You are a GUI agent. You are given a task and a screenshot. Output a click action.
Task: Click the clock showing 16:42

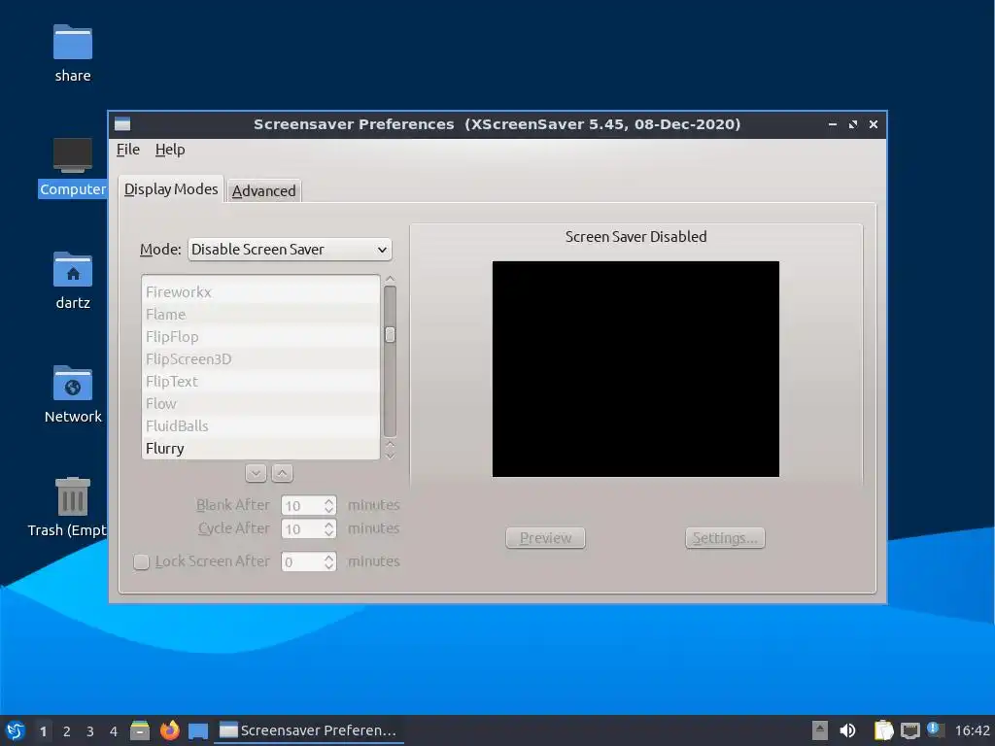pos(972,730)
